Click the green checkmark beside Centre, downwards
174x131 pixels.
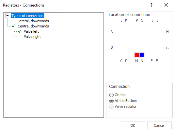13,26
